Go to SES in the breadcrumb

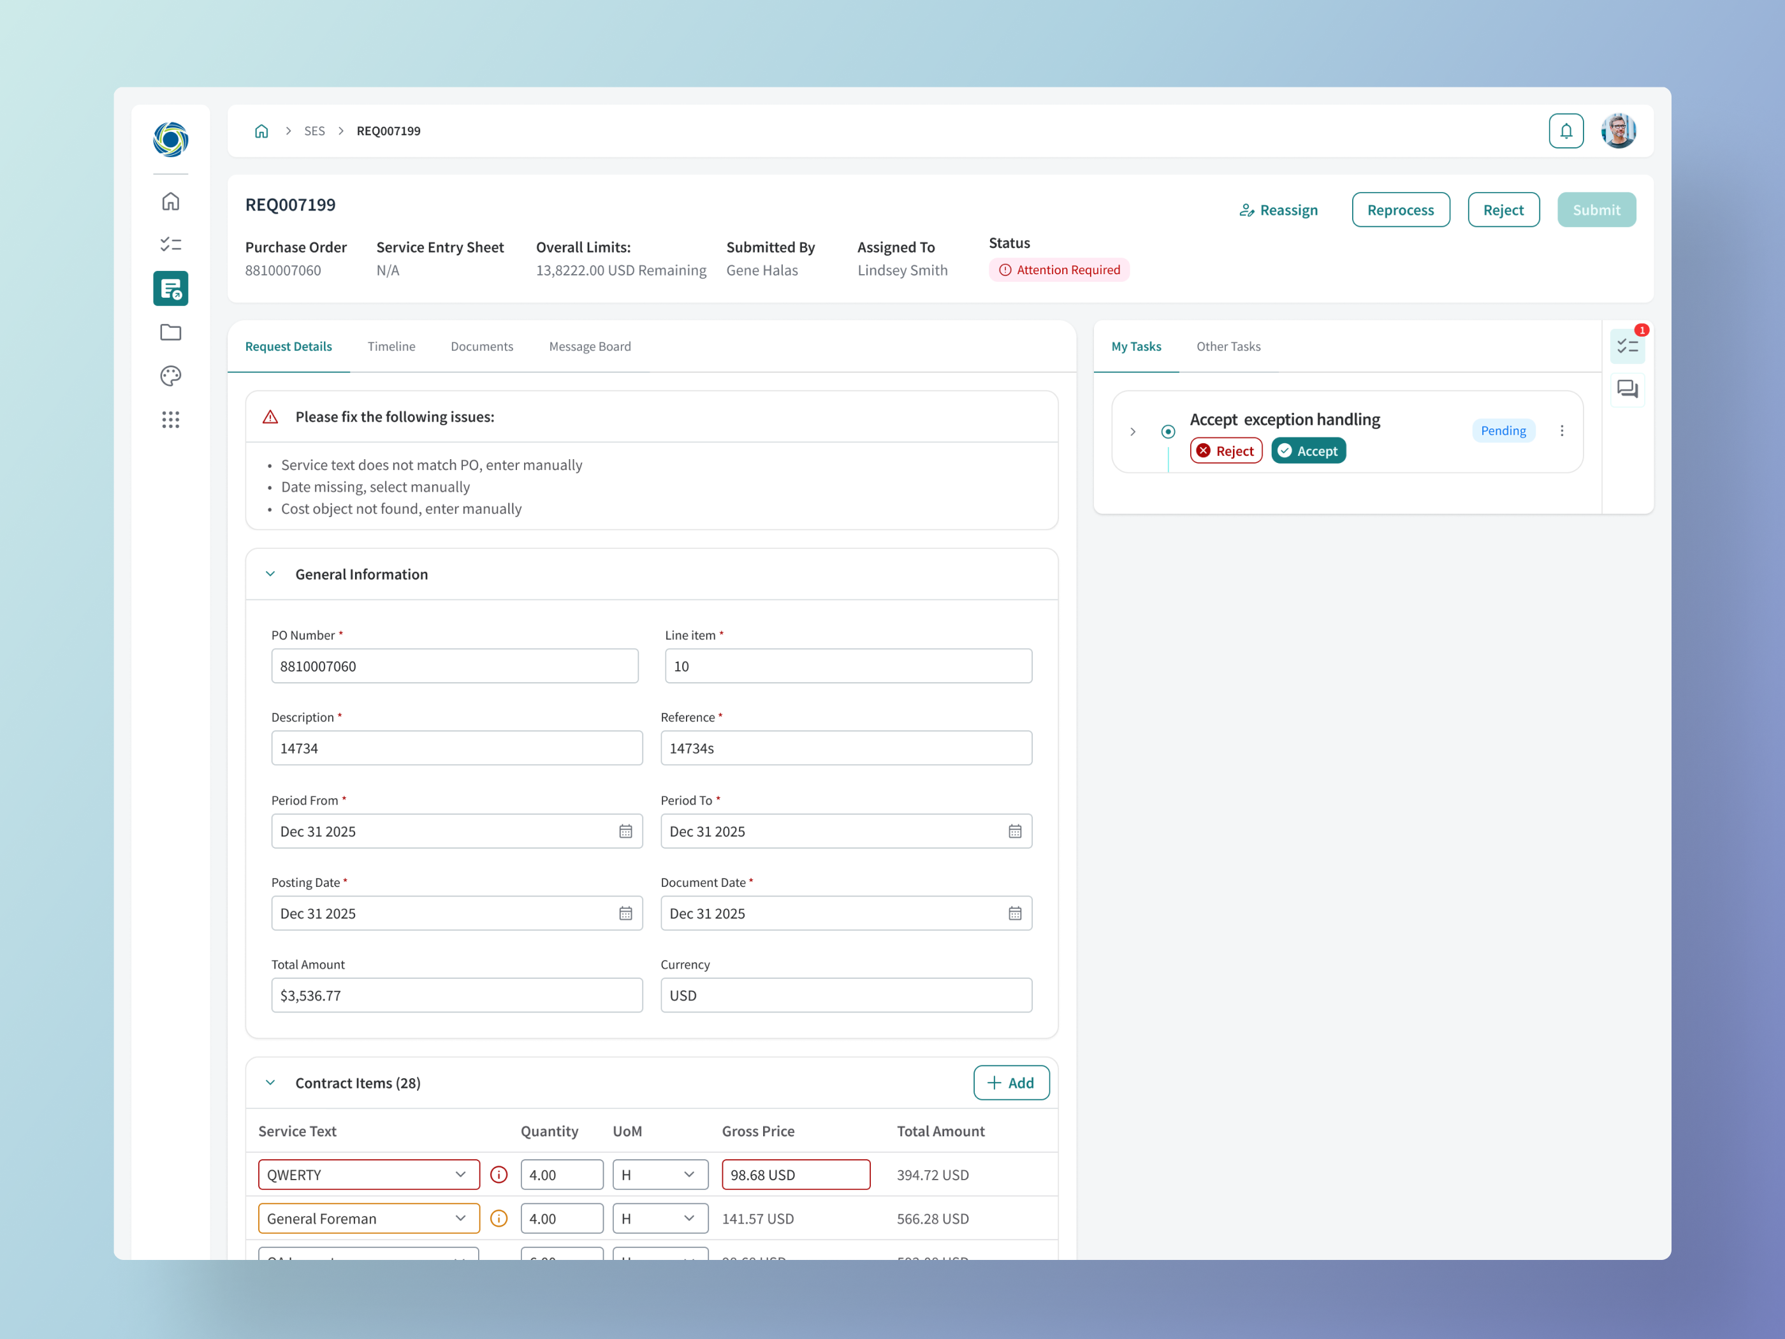tap(314, 131)
